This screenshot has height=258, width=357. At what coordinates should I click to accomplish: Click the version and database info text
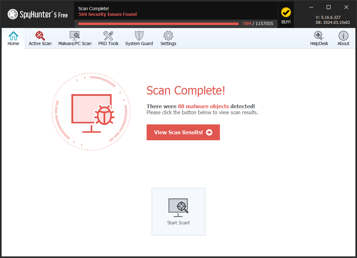click(x=333, y=20)
